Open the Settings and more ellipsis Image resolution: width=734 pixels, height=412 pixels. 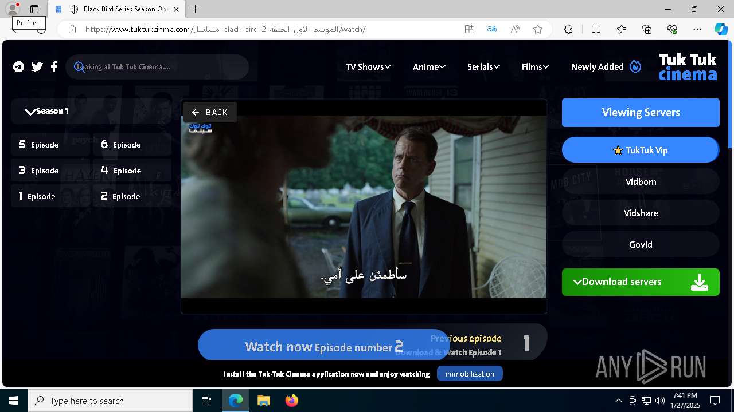[x=697, y=29]
